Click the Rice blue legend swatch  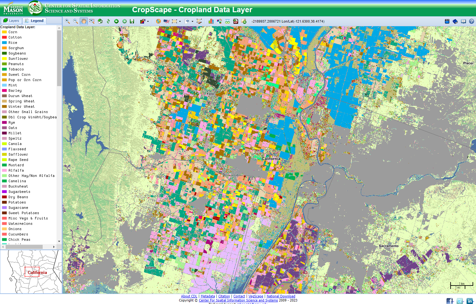(4, 43)
